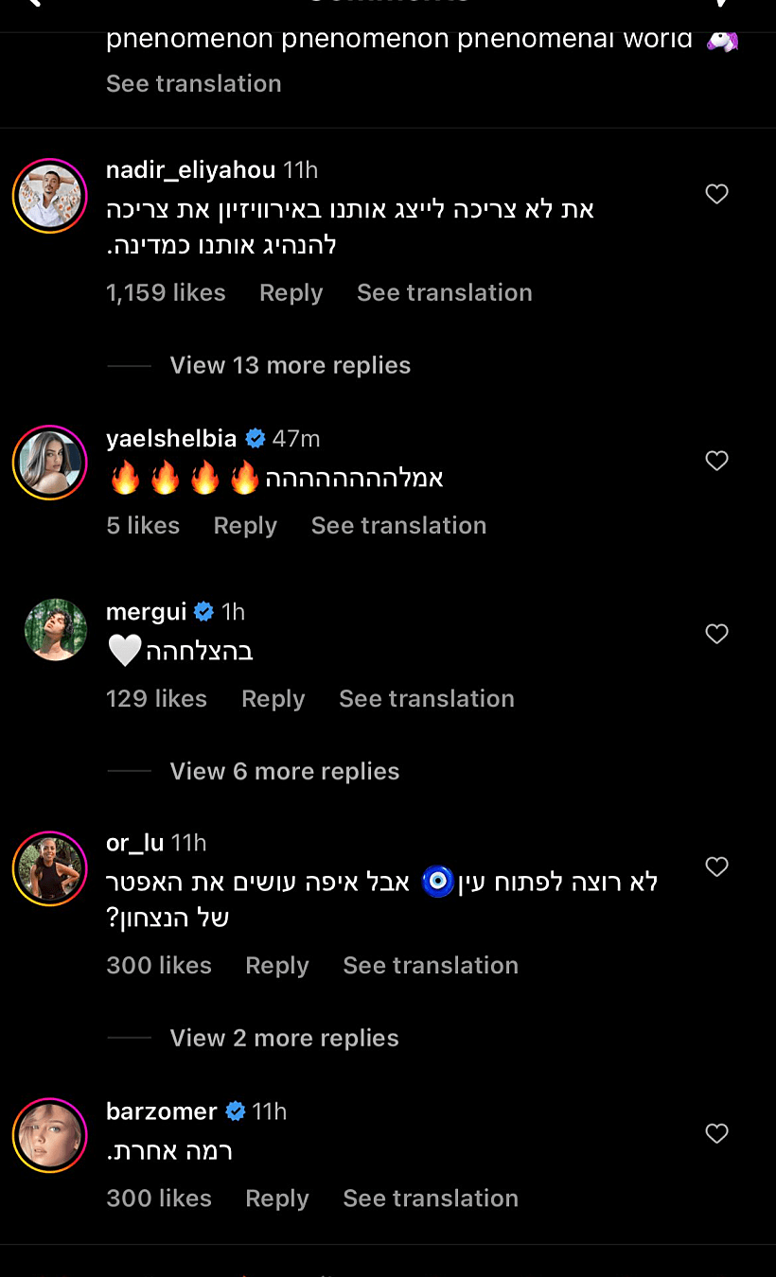
Task: Tap the heart icon beside or_lu's comment
Action: (716, 866)
